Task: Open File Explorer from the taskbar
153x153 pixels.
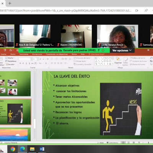Action: coord(32,149)
